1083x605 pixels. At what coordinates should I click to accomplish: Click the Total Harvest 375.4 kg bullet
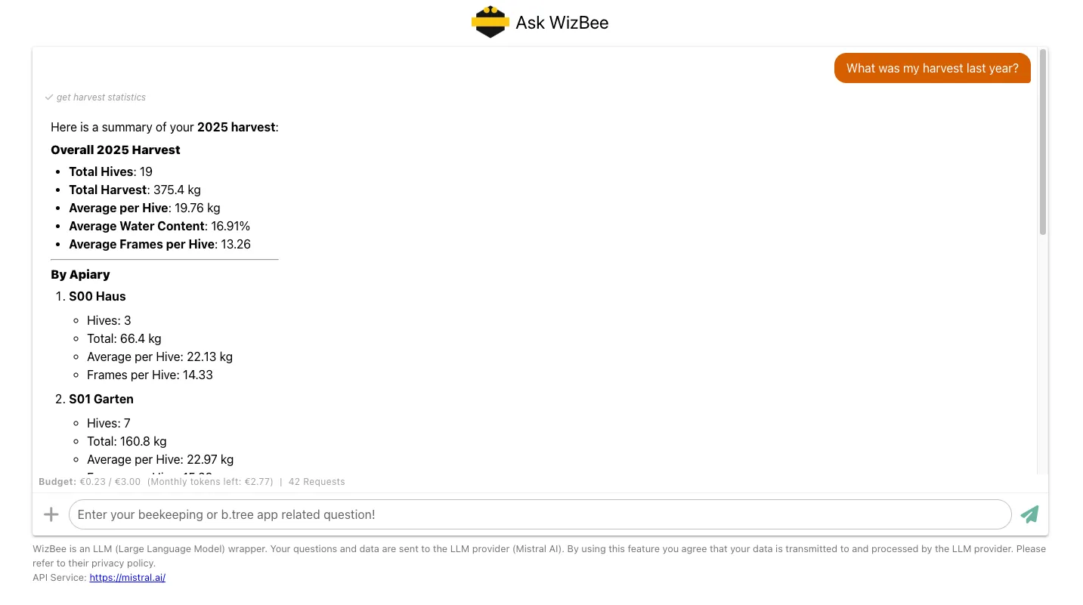click(135, 190)
